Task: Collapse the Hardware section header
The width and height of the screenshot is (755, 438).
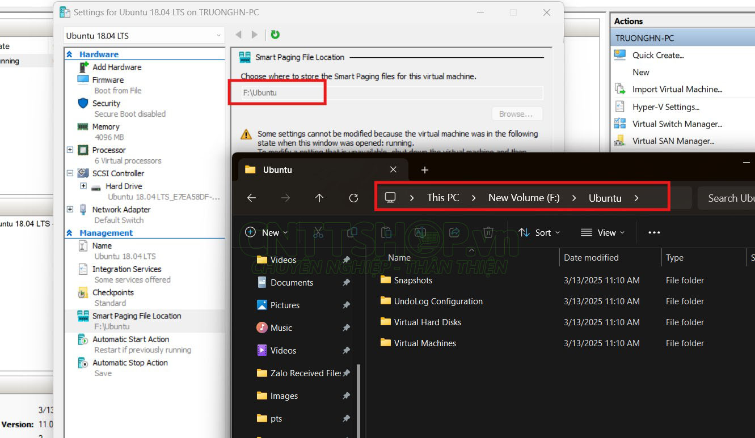Action: (70, 54)
